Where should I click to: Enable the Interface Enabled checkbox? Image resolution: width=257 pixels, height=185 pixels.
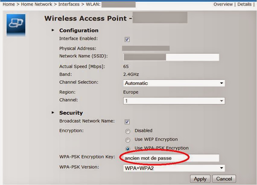tap(127, 39)
